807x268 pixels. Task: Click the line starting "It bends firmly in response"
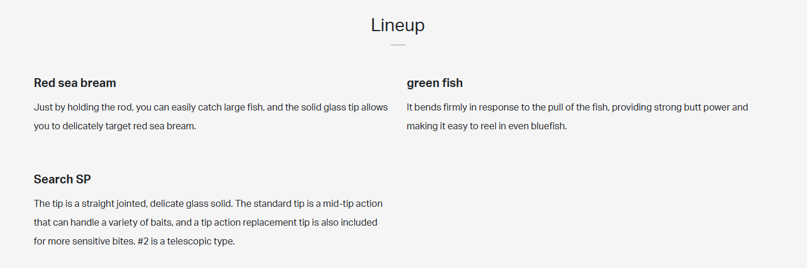click(x=577, y=108)
